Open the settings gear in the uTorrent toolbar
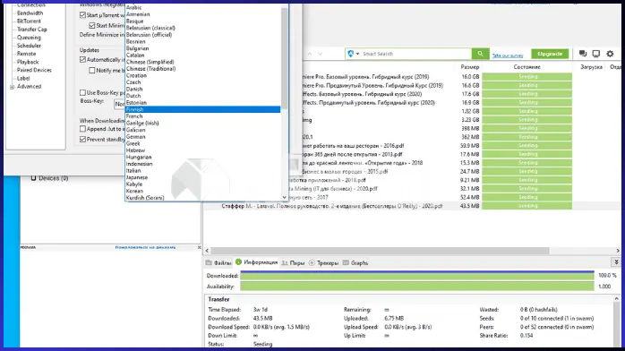Viewport: 625px width, 351px height. point(610,54)
